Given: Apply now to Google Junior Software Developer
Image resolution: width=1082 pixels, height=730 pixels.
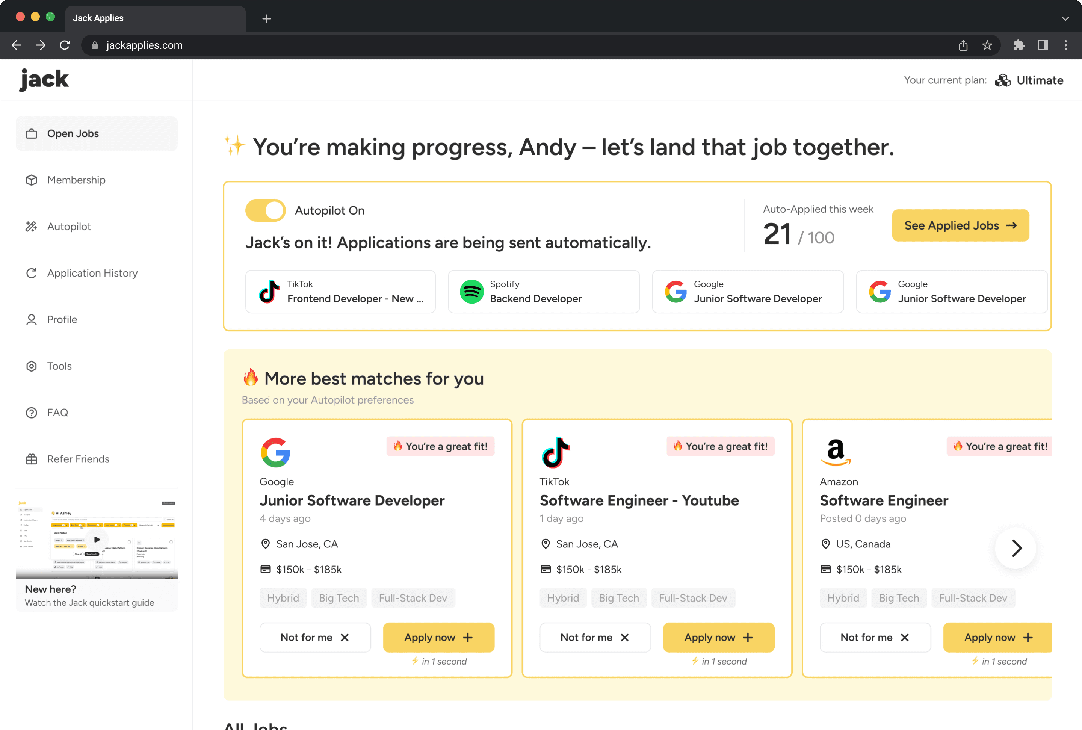Looking at the screenshot, I should 438,637.
